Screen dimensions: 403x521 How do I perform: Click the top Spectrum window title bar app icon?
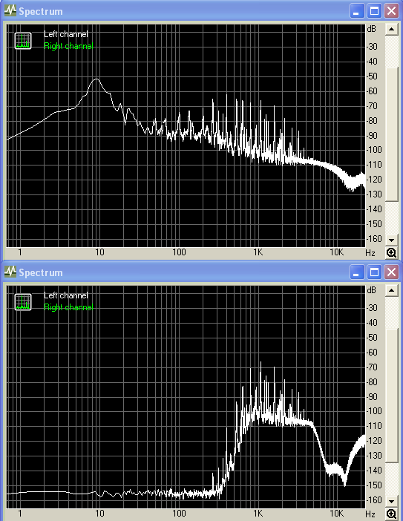pyautogui.click(x=10, y=11)
